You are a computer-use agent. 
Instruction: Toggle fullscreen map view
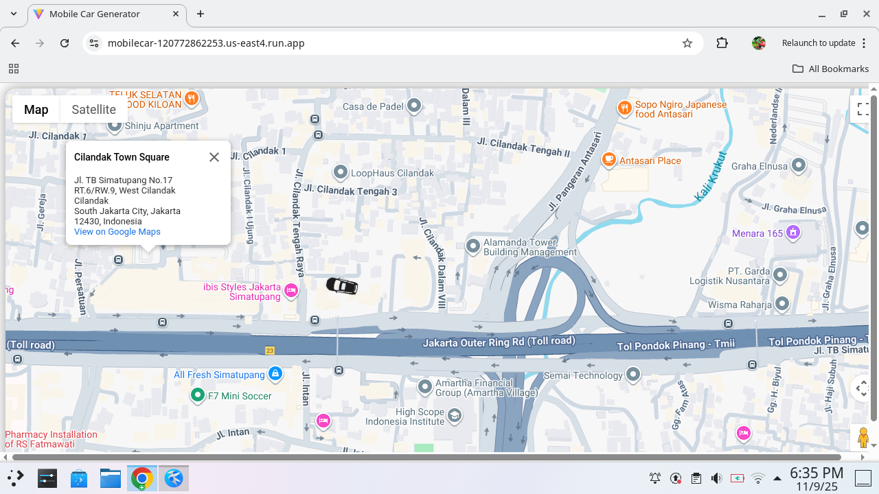coord(863,109)
